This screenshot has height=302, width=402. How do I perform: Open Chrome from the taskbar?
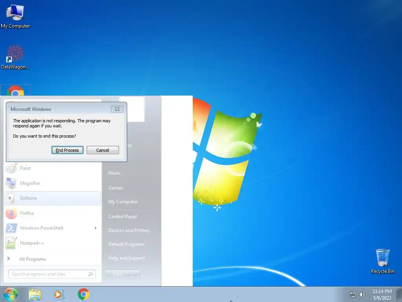point(83,294)
